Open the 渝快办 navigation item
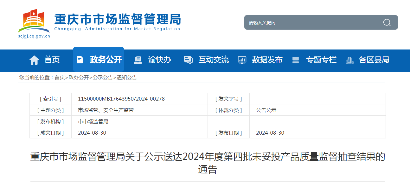The height and width of the screenshot is (186, 410). (160, 60)
